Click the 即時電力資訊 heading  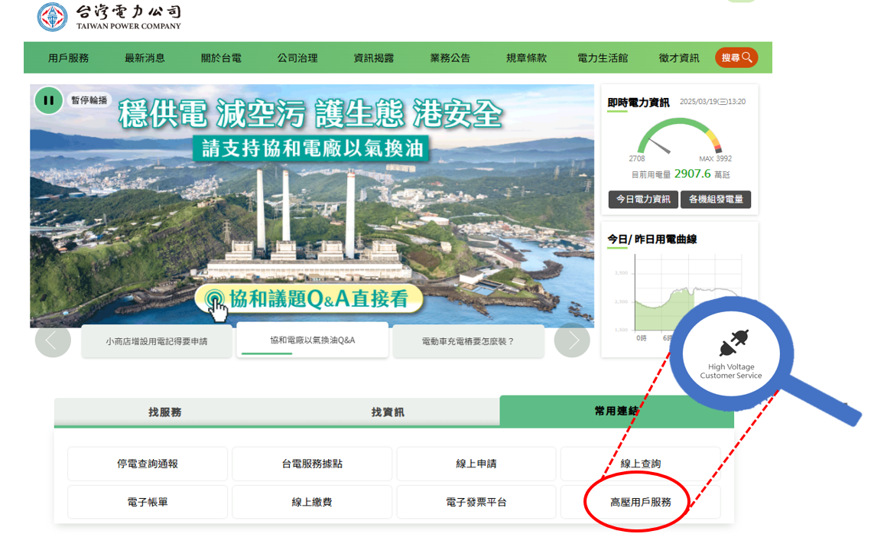pyautogui.click(x=639, y=103)
